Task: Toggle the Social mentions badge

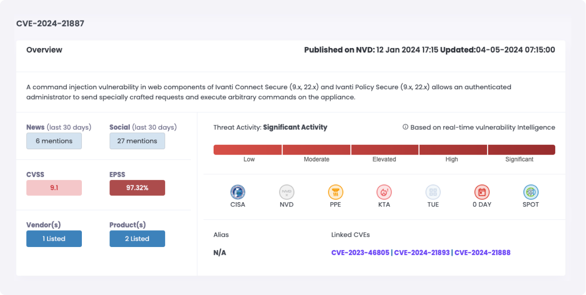Action: (137, 141)
